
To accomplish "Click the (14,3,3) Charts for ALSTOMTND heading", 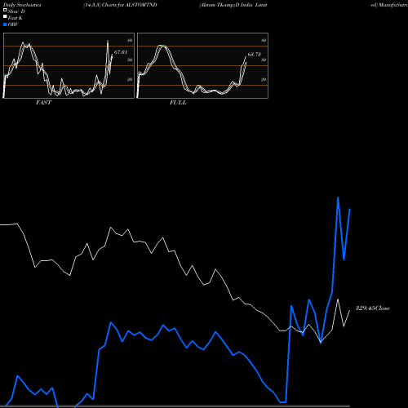I will point(120,5).
